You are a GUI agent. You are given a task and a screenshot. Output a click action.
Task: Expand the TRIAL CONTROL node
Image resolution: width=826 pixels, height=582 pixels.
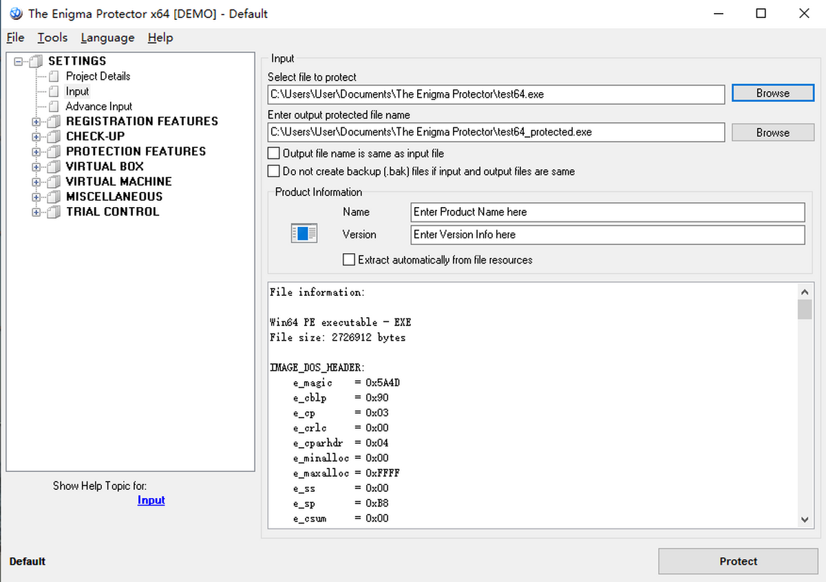coord(36,213)
